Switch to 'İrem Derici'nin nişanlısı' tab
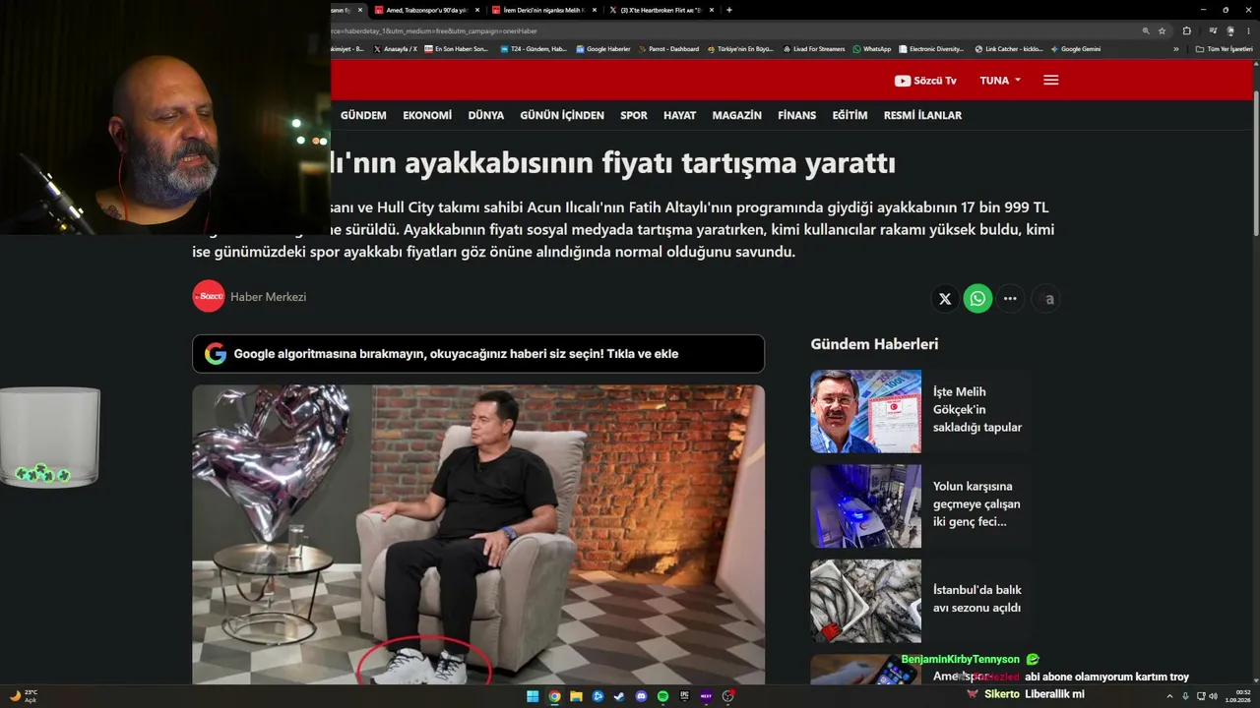The image size is (1260, 708). click(x=542, y=10)
